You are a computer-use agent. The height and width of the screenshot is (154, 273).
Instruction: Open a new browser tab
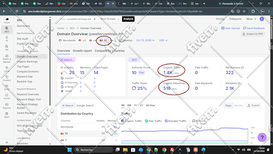[x=204, y=4]
